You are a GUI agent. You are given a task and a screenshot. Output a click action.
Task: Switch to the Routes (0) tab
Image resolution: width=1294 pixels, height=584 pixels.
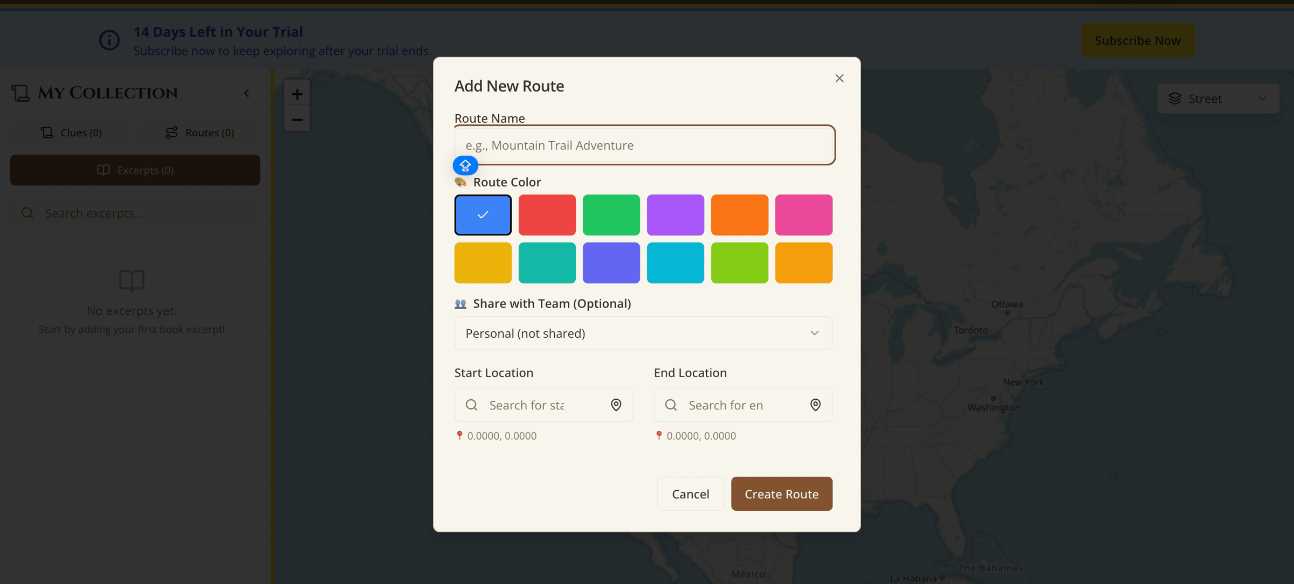[199, 133]
